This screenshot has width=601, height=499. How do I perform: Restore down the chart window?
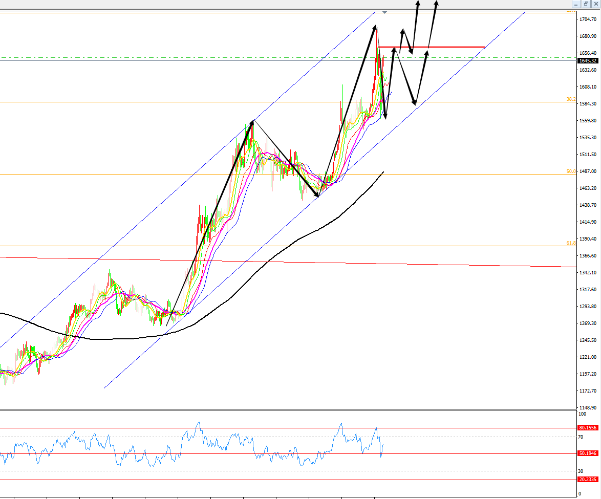click(x=586, y=4)
